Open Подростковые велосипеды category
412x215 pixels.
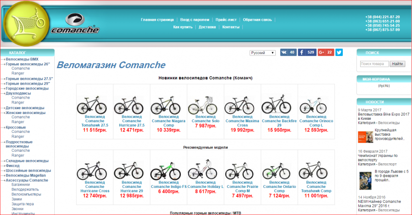point(19,144)
